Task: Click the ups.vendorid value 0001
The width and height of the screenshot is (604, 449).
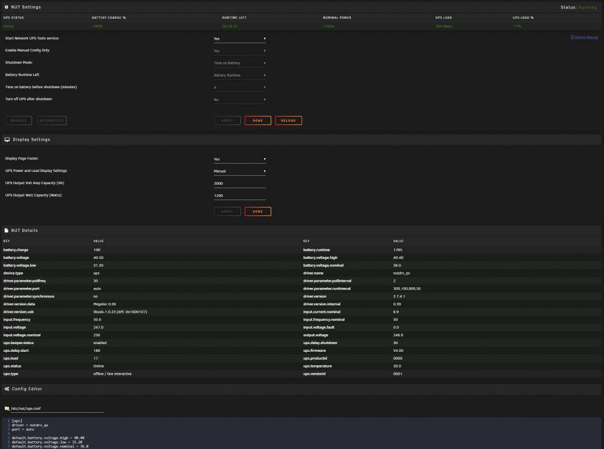Action: 397,374
